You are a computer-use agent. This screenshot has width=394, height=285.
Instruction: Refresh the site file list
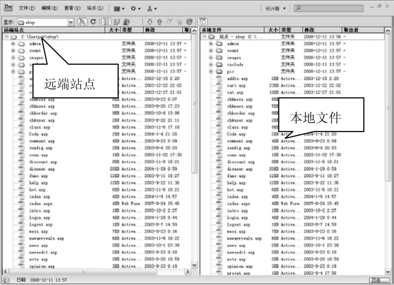(93, 22)
